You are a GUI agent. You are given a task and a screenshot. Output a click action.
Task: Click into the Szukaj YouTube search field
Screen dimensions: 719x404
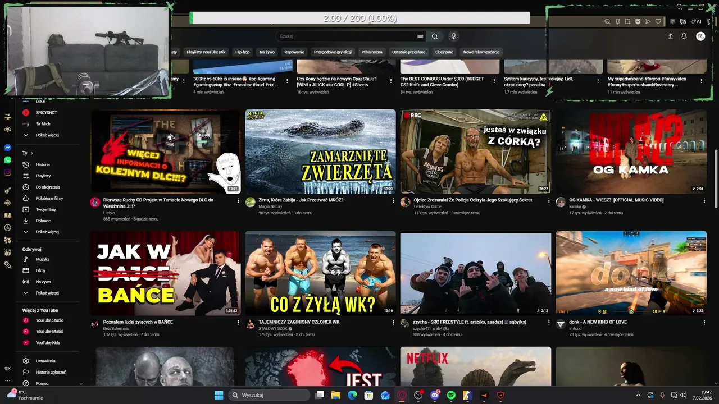345,36
